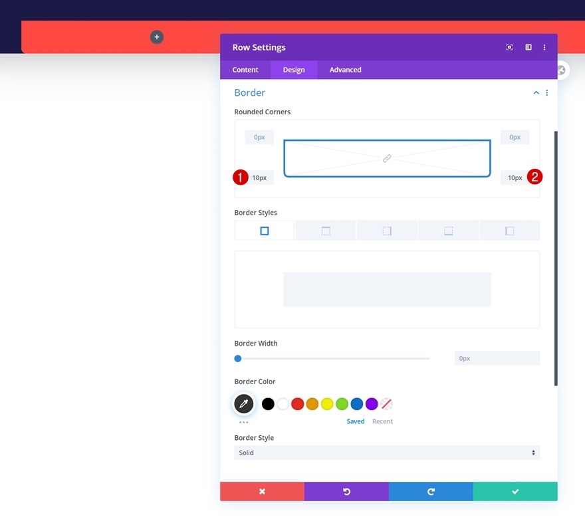Choose the orange color swatch
This screenshot has height=527, width=585.
[x=312, y=403]
